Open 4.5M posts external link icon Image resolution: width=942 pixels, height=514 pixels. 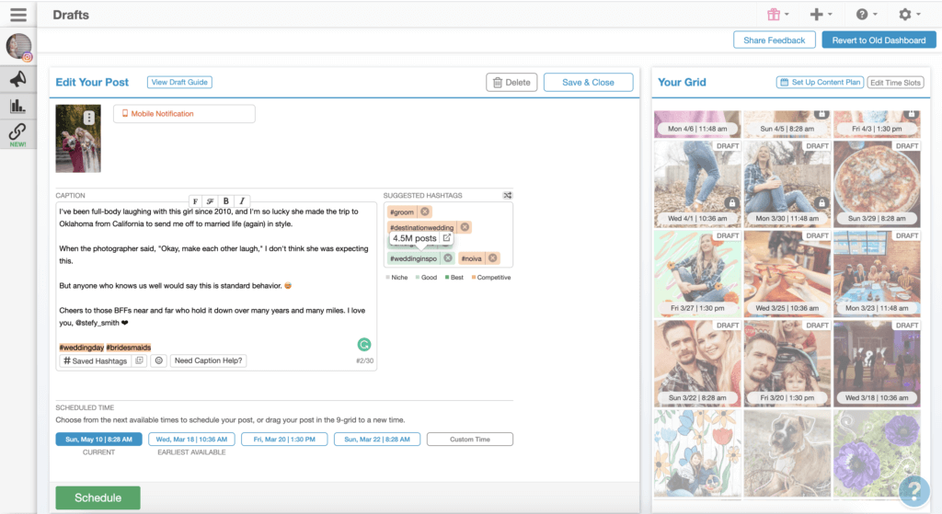(446, 238)
